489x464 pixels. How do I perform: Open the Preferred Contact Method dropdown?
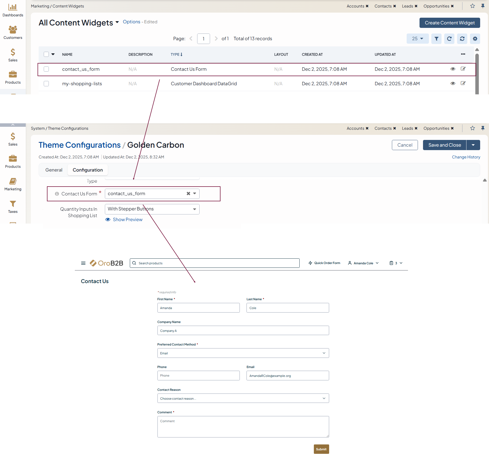click(x=243, y=353)
